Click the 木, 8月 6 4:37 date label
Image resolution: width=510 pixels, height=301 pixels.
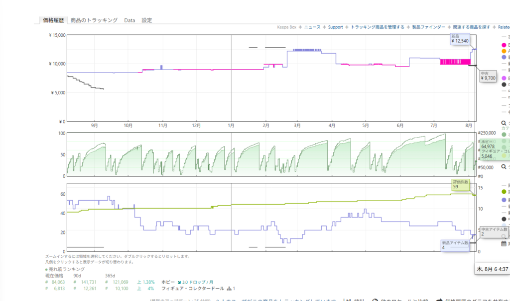point(493,269)
